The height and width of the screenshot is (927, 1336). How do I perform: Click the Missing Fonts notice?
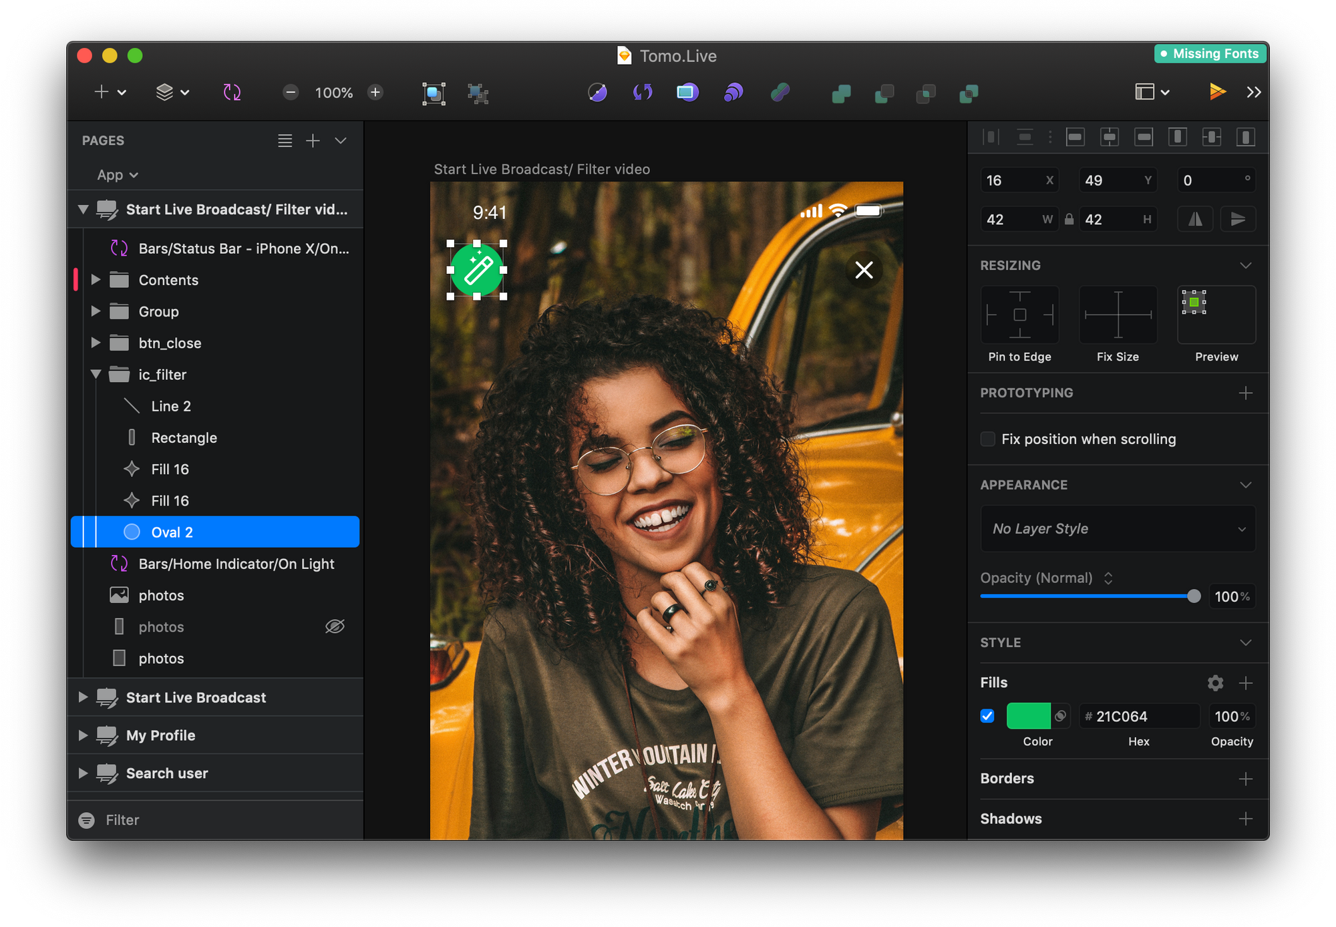tap(1210, 53)
